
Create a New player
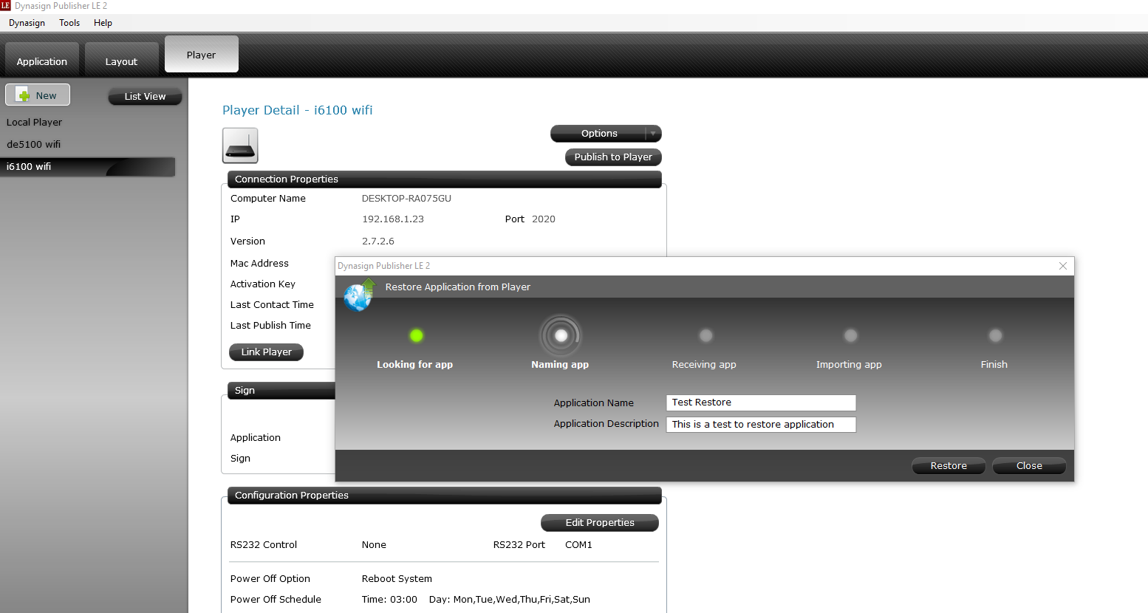38,95
